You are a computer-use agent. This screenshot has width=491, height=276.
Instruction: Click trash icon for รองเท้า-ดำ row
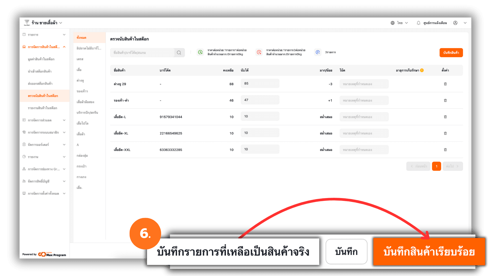(445, 100)
